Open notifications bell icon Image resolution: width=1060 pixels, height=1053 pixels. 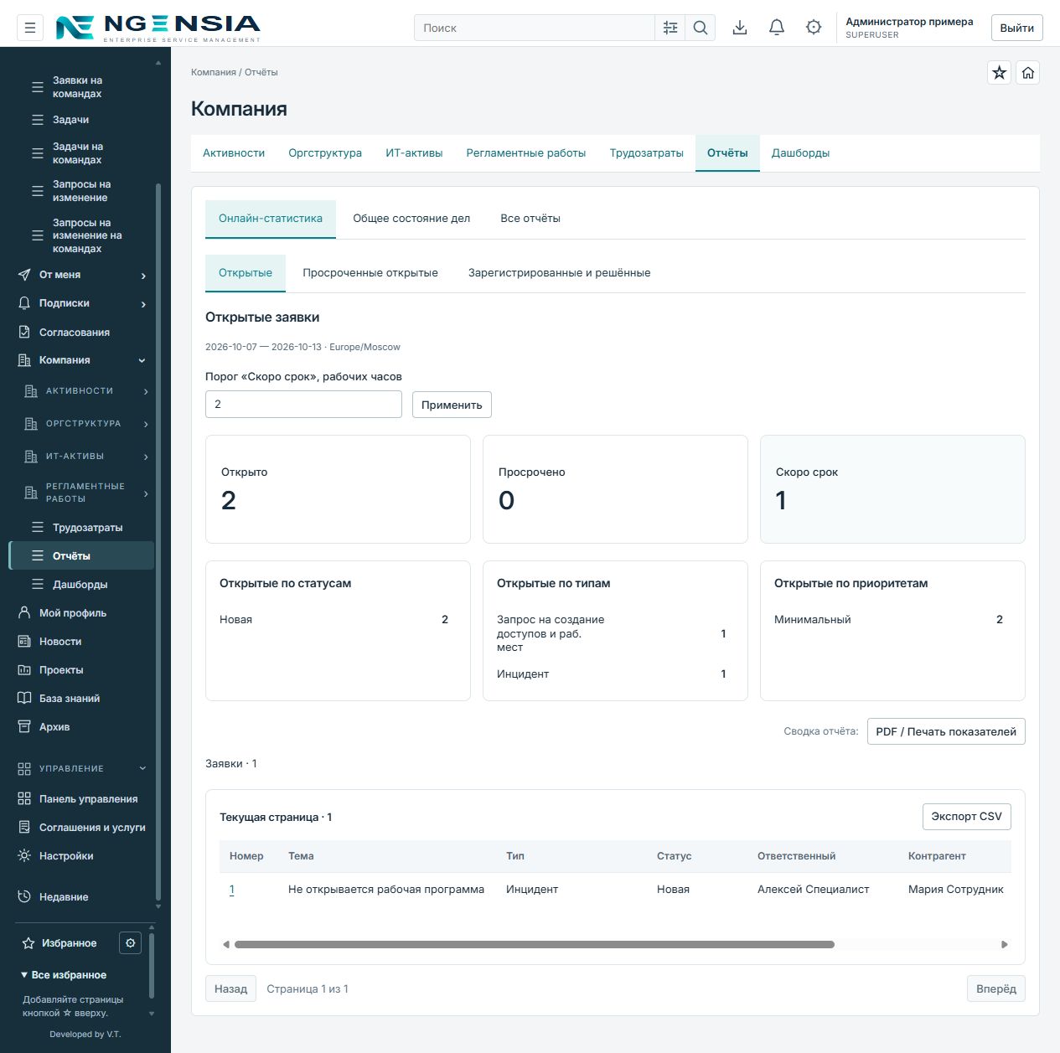tap(777, 28)
